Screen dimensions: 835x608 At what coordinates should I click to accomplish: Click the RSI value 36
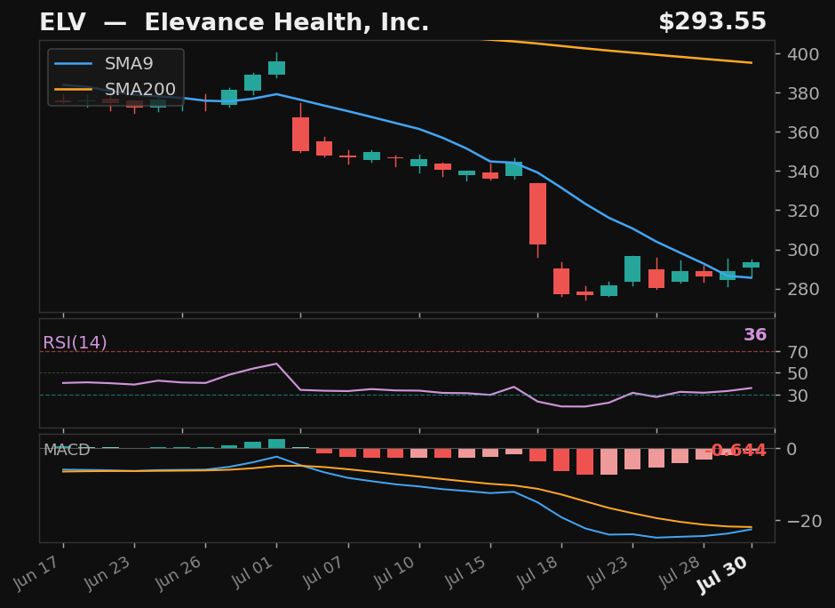pos(755,334)
